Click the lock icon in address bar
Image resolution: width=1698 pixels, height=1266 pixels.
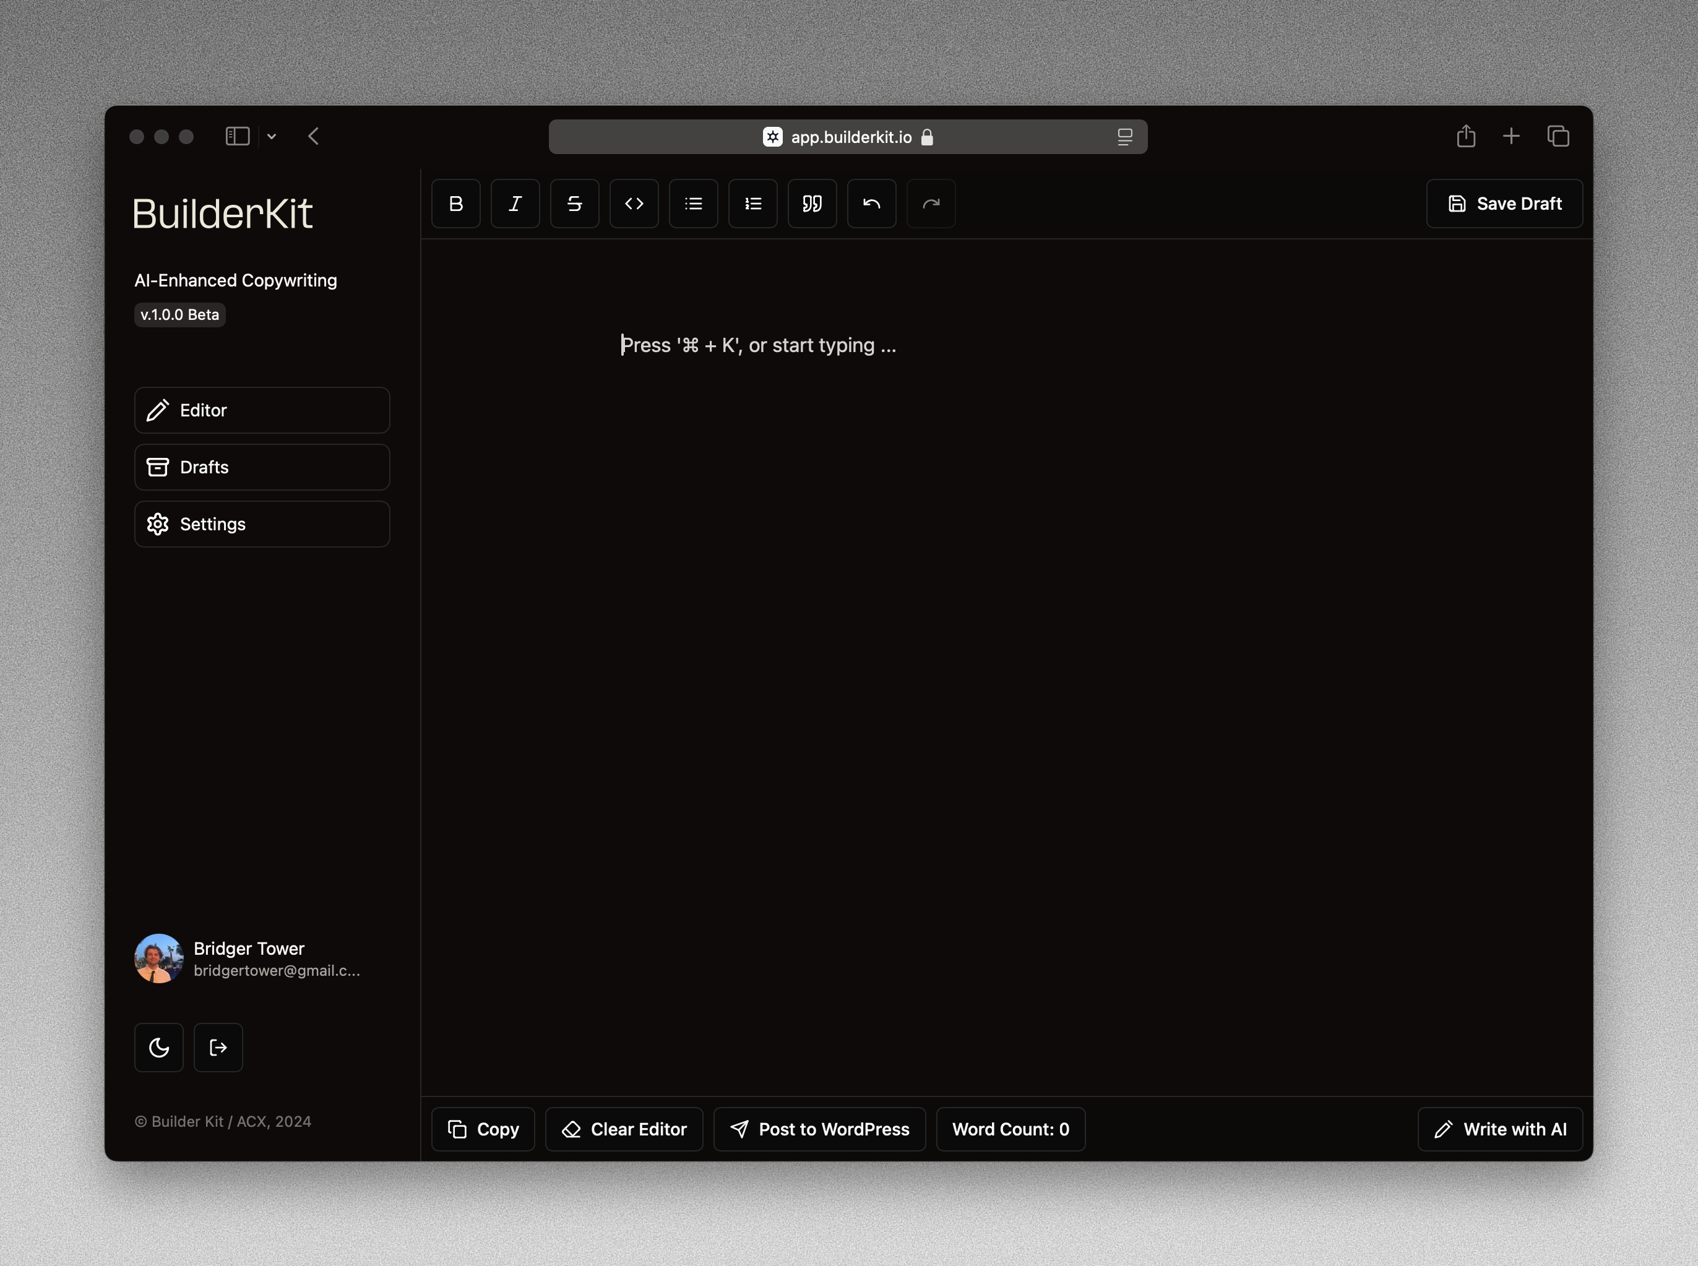(927, 137)
